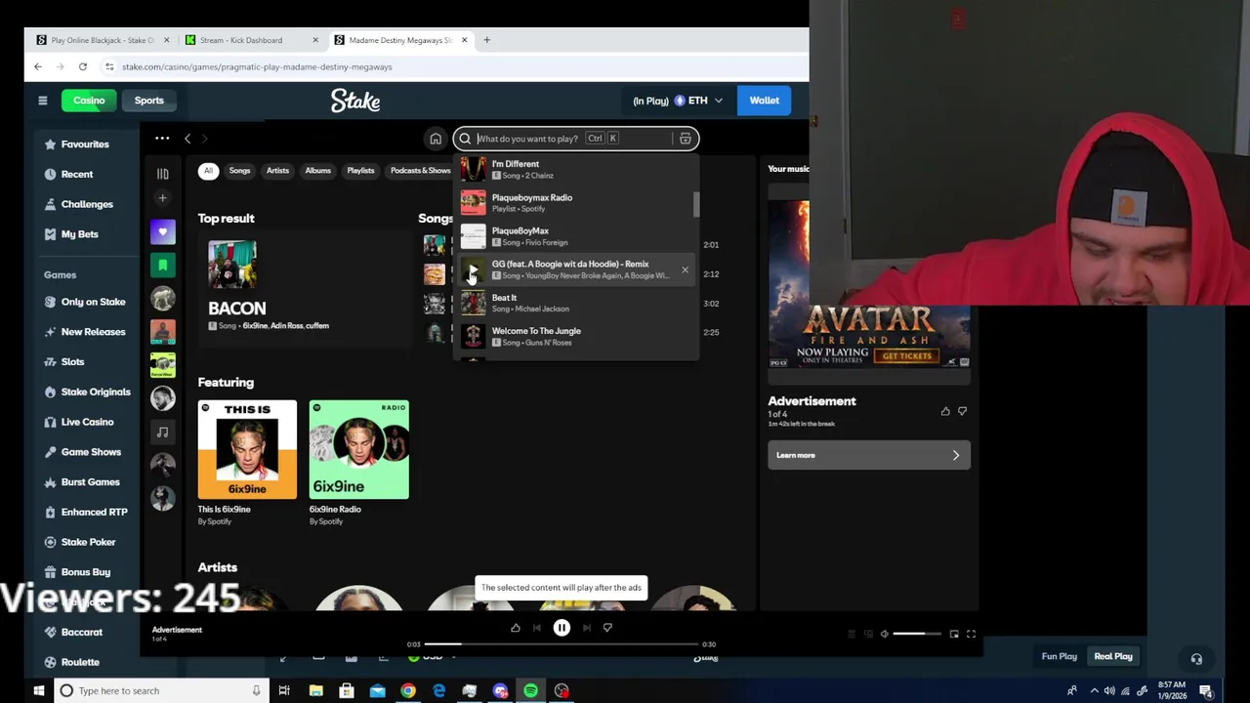This screenshot has width=1250, height=703.
Task: Click the green Casino button on Stake
Action: coord(89,101)
